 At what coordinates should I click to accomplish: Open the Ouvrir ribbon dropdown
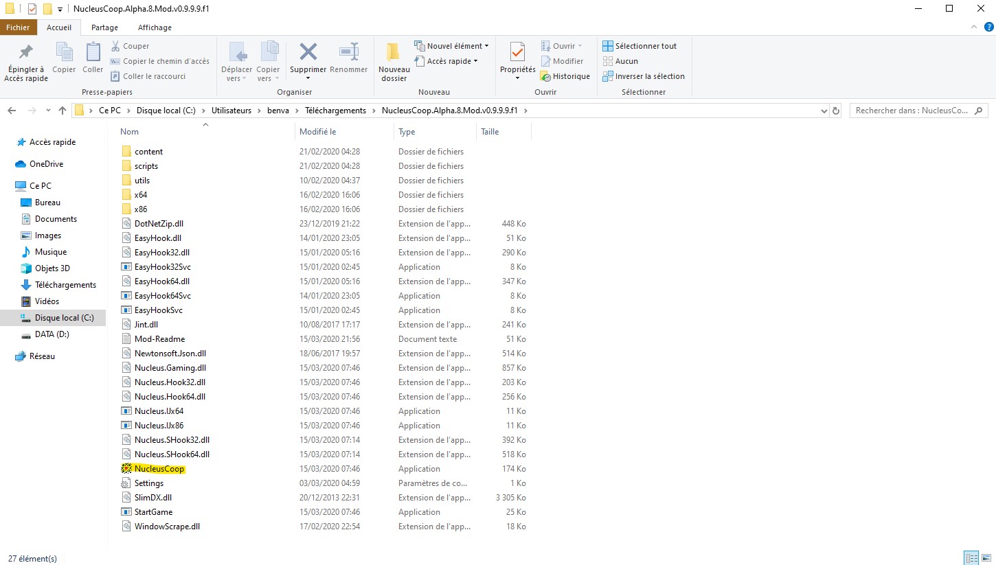561,46
